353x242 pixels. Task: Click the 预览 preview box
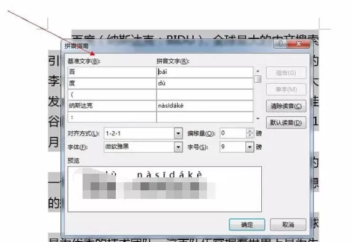[x=164, y=189]
